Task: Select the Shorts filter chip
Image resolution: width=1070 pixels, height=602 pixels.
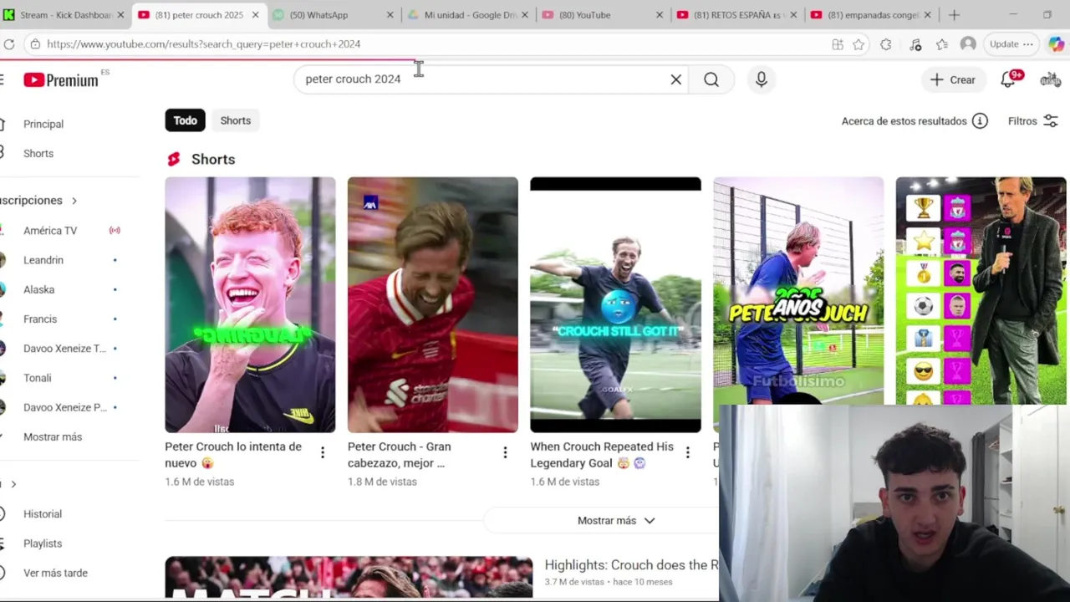Action: point(236,121)
